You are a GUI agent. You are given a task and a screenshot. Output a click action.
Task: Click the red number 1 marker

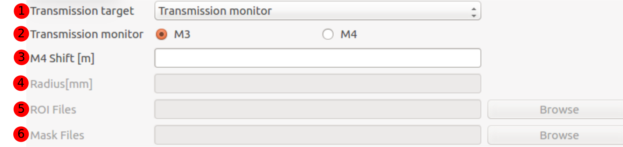(21, 11)
